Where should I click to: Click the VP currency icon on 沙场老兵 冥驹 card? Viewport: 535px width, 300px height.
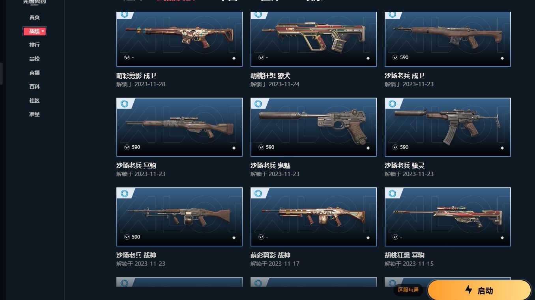coord(127,147)
